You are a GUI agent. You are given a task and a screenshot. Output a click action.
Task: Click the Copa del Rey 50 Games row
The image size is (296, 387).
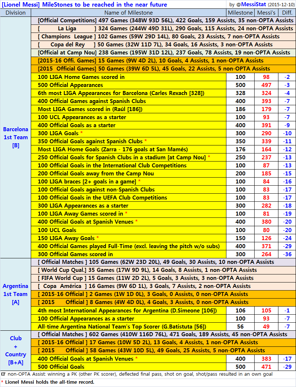[163, 45]
